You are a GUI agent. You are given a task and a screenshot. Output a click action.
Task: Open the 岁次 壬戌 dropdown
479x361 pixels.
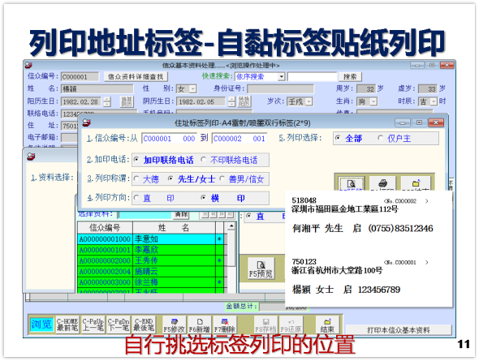coord(309,101)
